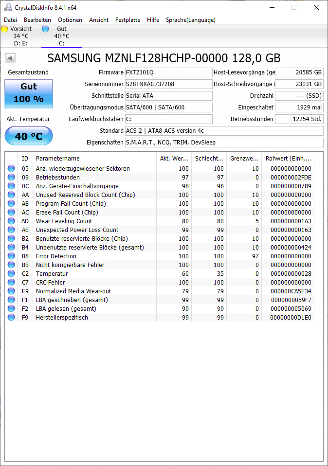Click Betriebsstunden value 12254 Std.
Viewport: 328px width, 466px height.
(x=299, y=119)
